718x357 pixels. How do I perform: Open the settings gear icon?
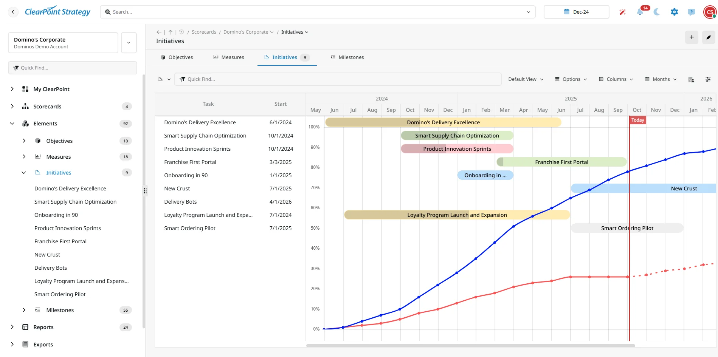[x=674, y=12]
